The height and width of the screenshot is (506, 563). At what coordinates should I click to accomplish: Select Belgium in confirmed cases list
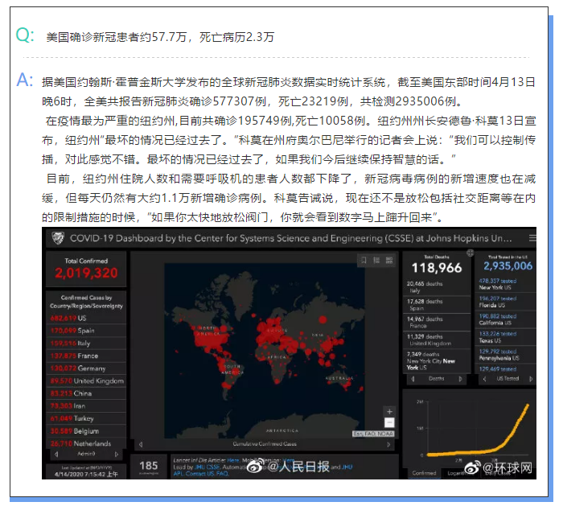pos(86,431)
